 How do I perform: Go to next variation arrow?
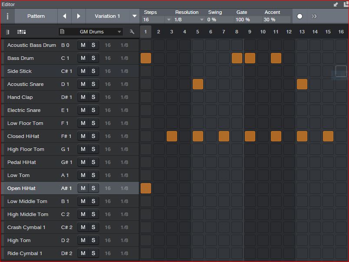(x=79, y=16)
